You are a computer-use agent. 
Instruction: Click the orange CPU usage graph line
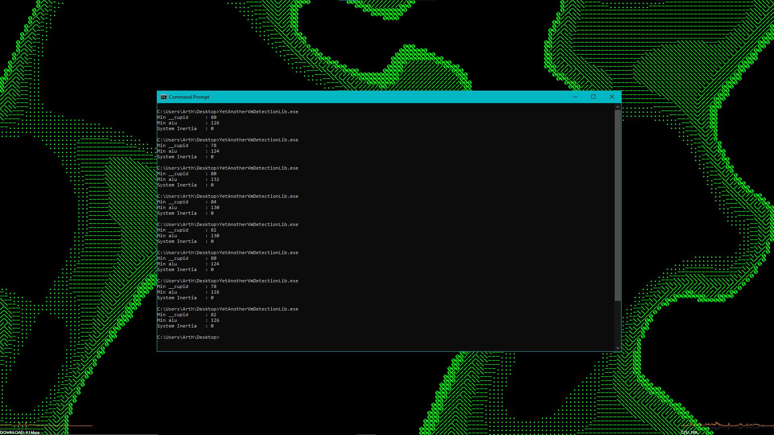coord(726,425)
